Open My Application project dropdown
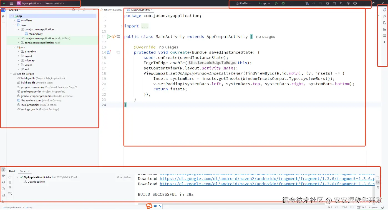388x210 pixels. [x=29, y=3]
